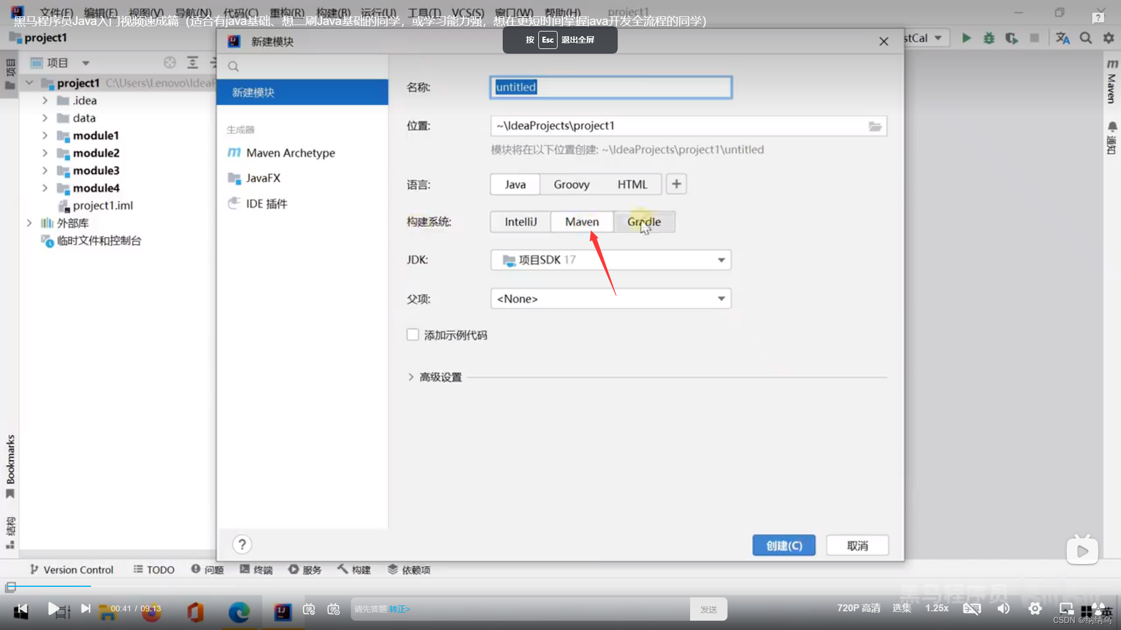Open the 帮助(H) menu
1121x630 pixels.
coord(562,12)
